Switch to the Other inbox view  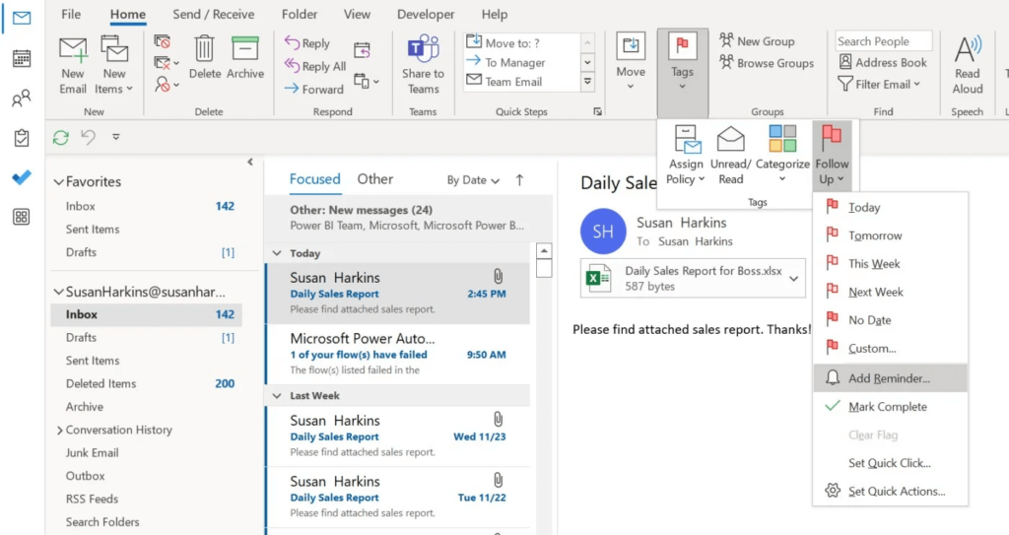click(x=374, y=179)
